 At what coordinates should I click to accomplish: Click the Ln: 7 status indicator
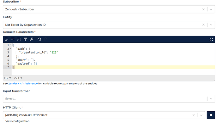point(8,78)
